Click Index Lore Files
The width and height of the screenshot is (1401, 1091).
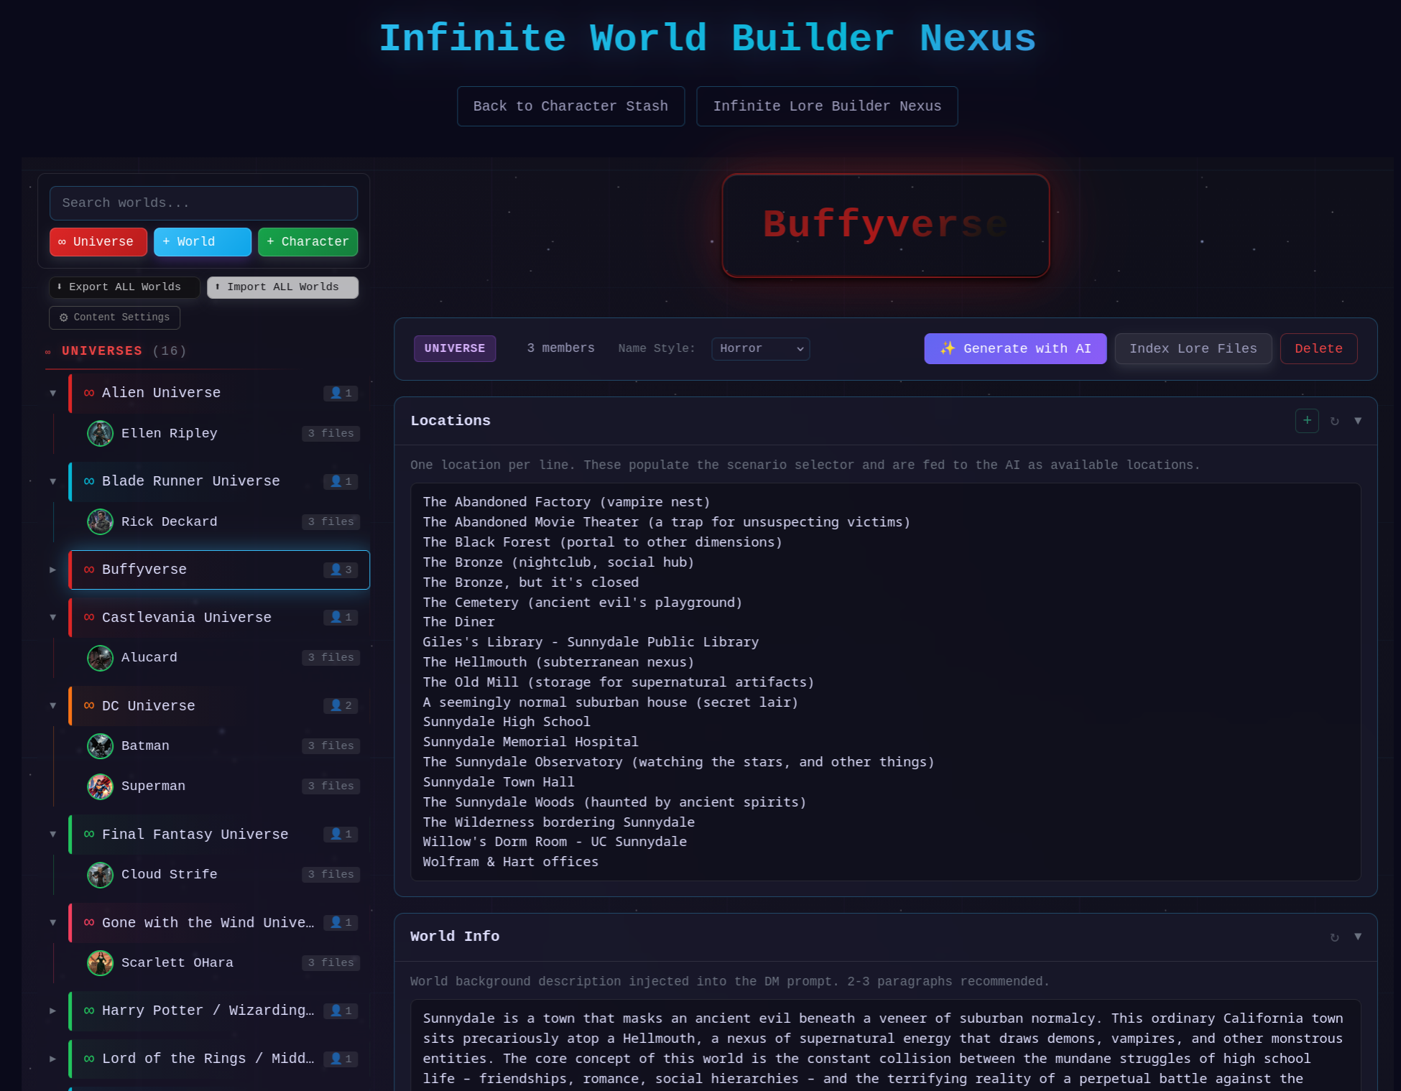[1193, 349]
